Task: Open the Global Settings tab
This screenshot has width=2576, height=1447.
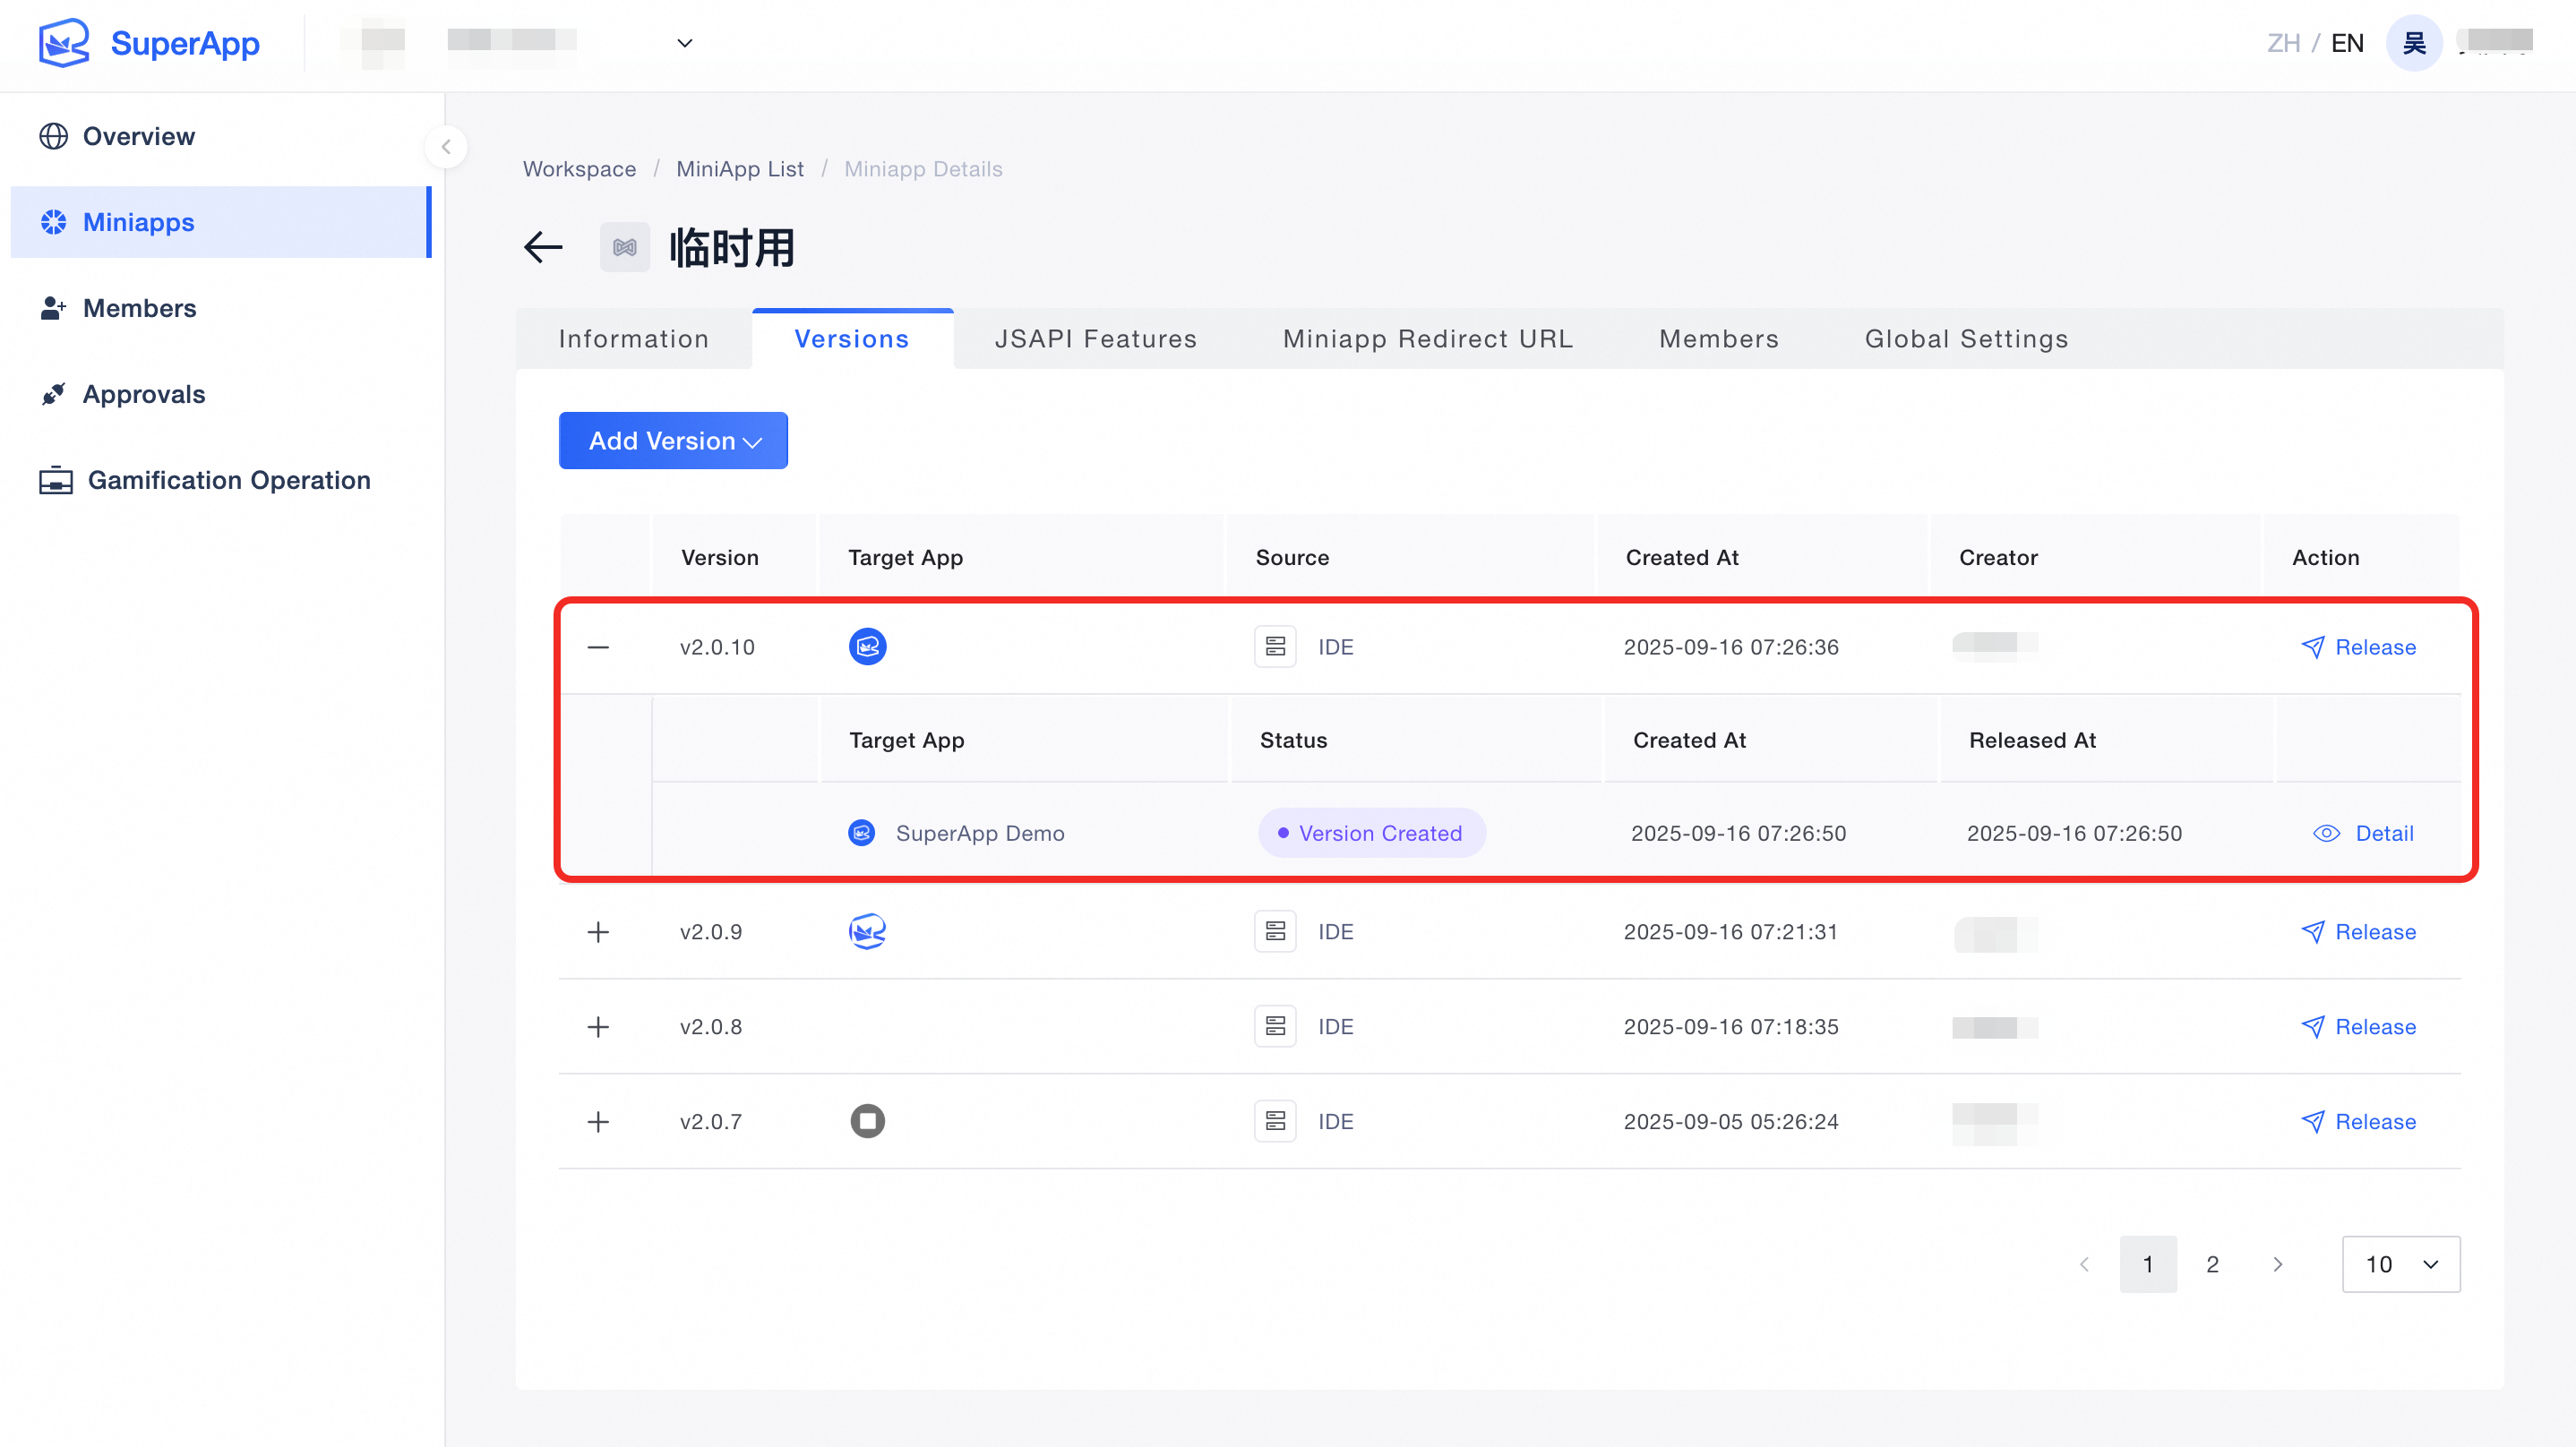Action: [x=1966, y=339]
